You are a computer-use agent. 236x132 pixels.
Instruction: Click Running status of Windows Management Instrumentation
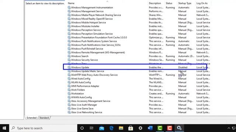170,7
